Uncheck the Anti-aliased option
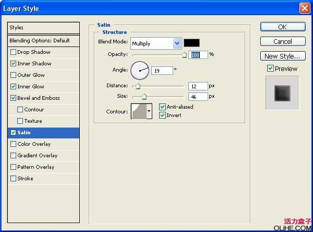 (163, 107)
